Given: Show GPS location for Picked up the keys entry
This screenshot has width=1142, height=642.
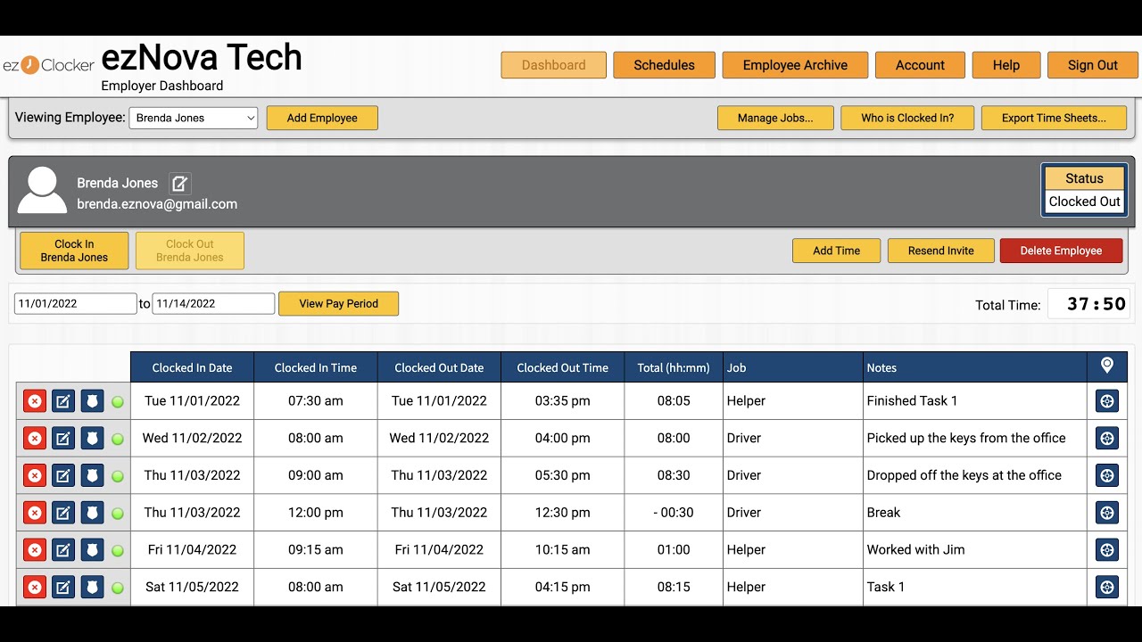Looking at the screenshot, I should click(1107, 439).
